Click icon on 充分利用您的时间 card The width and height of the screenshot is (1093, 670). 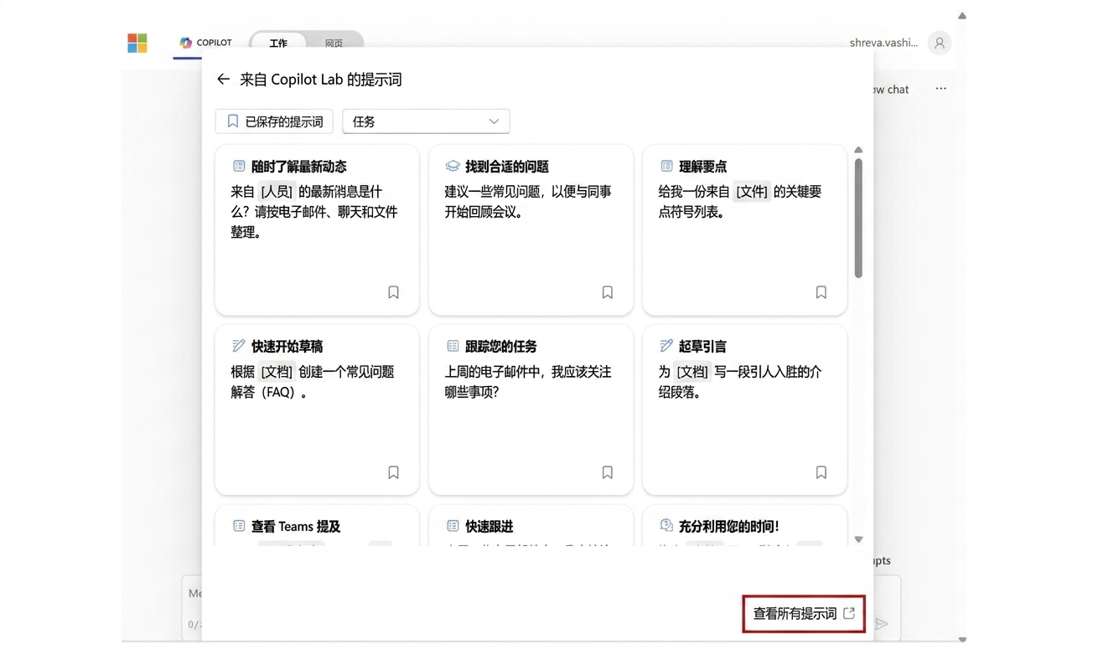(x=666, y=525)
